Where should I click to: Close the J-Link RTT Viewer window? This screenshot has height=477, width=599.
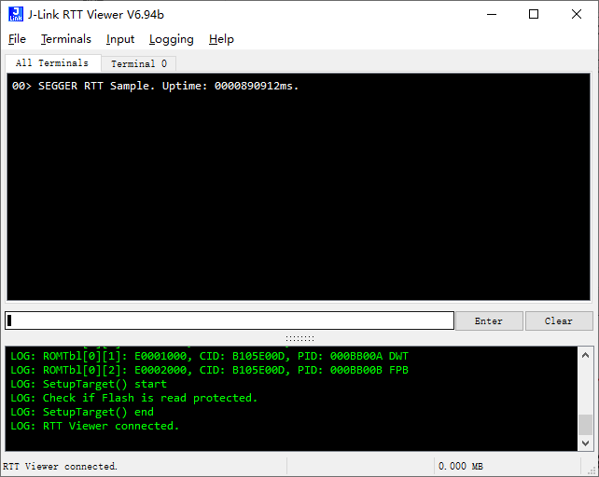point(577,15)
